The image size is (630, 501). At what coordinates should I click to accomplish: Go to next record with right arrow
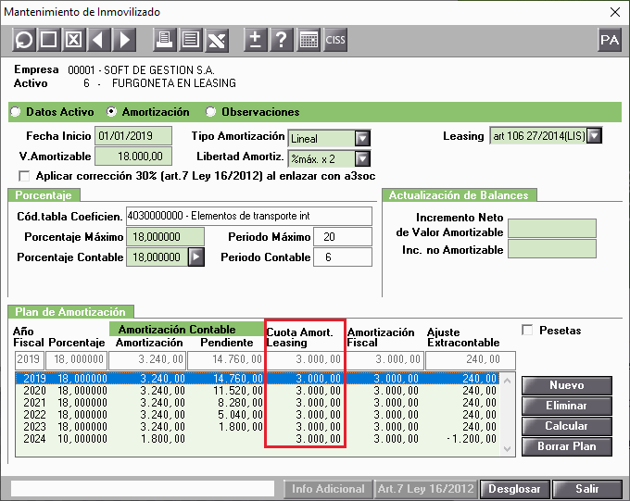coord(124,40)
